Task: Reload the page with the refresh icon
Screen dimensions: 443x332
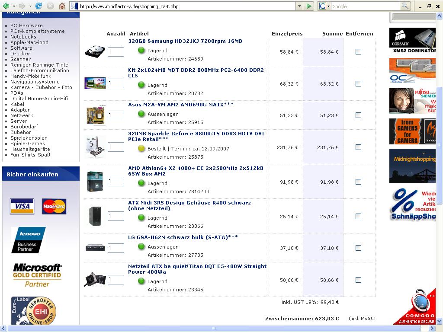Action: pyautogui.click(x=39, y=6)
